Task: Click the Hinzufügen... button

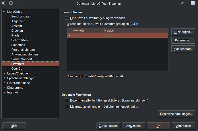Action: pyautogui.click(x=183, y=32)
